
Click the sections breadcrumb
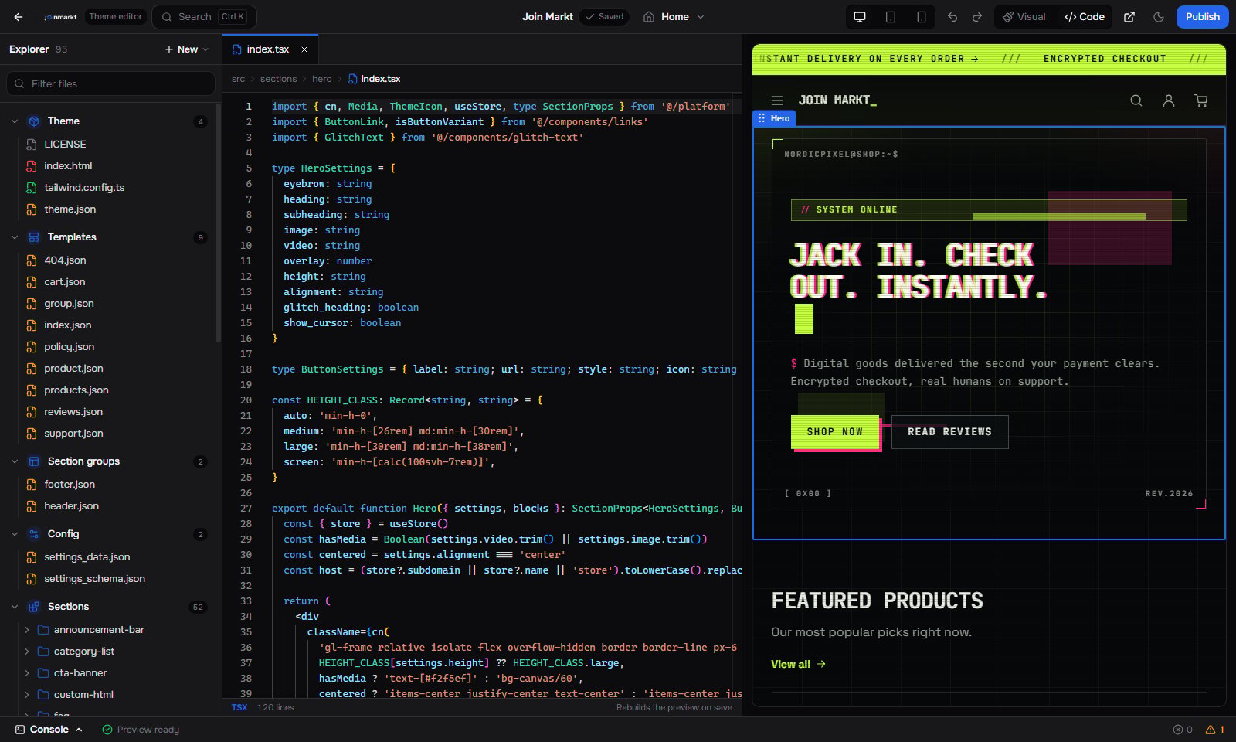pos(278,79)
